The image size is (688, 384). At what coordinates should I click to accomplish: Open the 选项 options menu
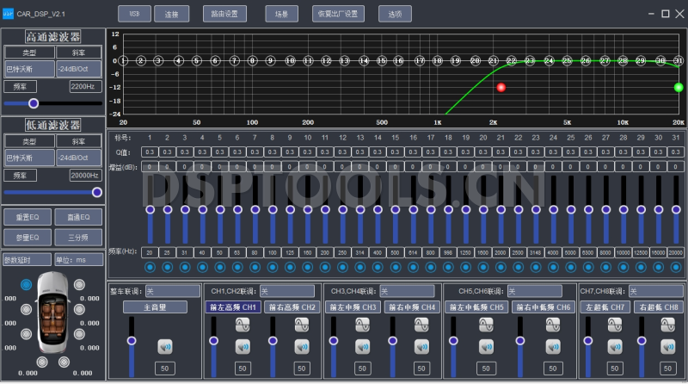click(395, 15)
